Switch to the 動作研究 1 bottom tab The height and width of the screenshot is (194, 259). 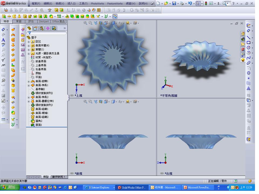point(59,177)
